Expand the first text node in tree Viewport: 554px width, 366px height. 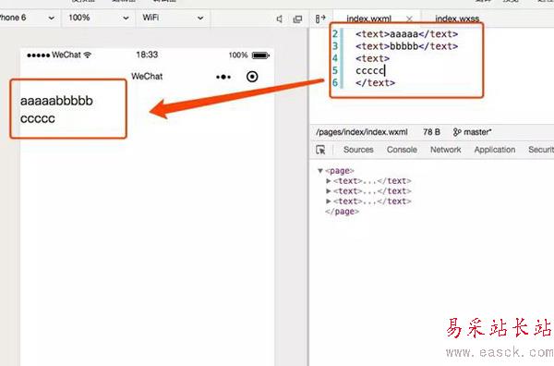click(x=328, y=181)
